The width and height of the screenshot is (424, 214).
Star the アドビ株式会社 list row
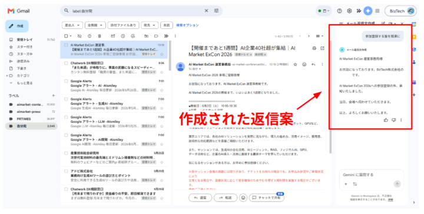point(162,180)
